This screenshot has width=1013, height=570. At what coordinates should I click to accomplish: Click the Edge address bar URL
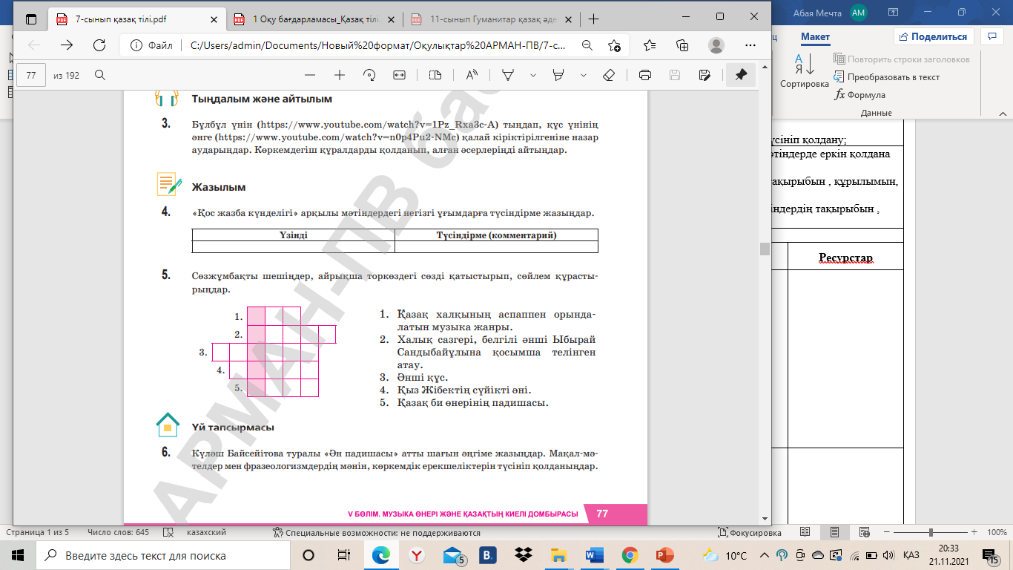tap(377, 45)
